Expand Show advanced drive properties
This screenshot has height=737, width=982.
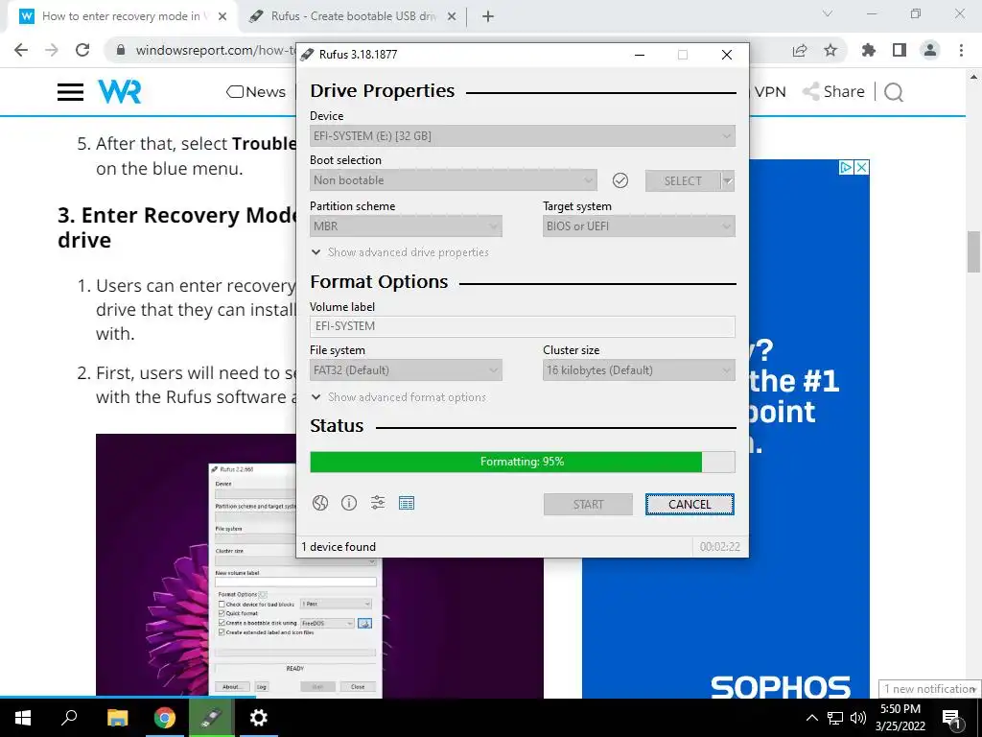400,252
